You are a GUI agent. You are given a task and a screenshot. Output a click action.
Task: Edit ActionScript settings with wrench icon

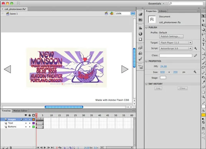(196, 49)
